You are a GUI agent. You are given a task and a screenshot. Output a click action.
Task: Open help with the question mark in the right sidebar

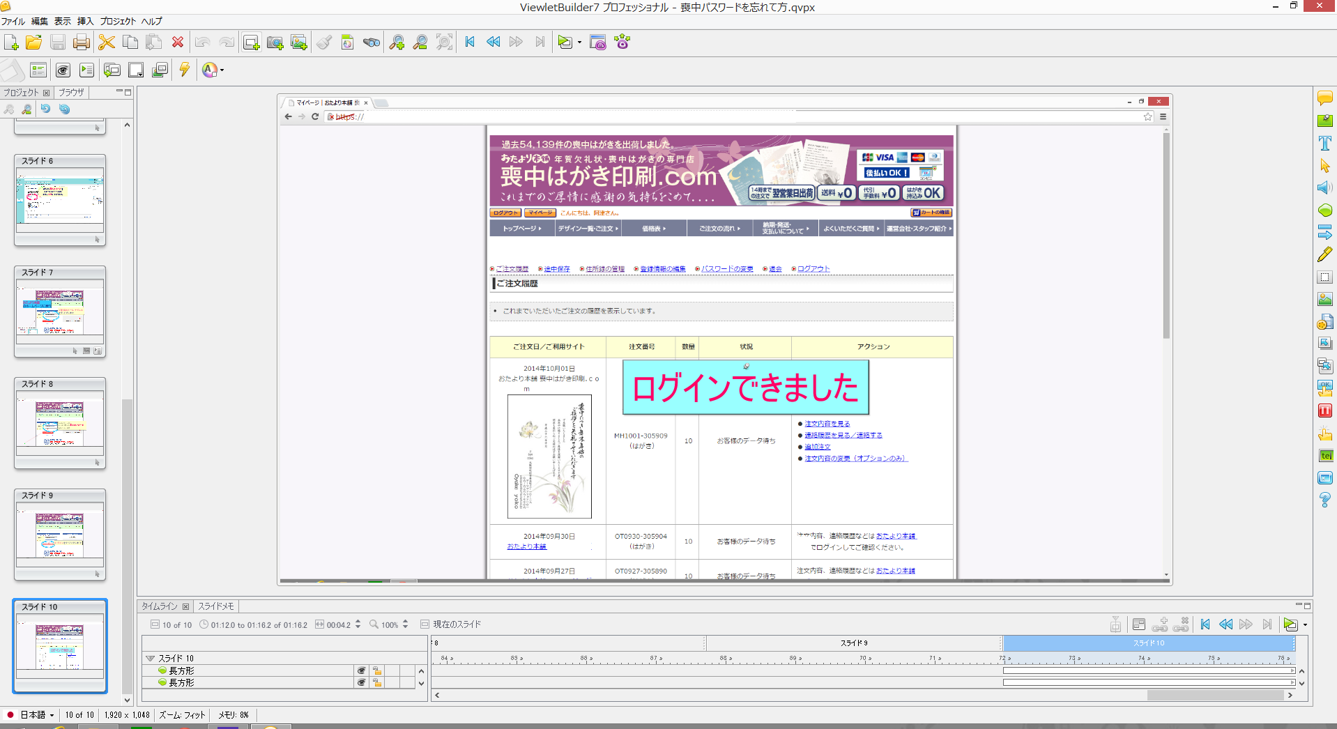[1325, 500]
